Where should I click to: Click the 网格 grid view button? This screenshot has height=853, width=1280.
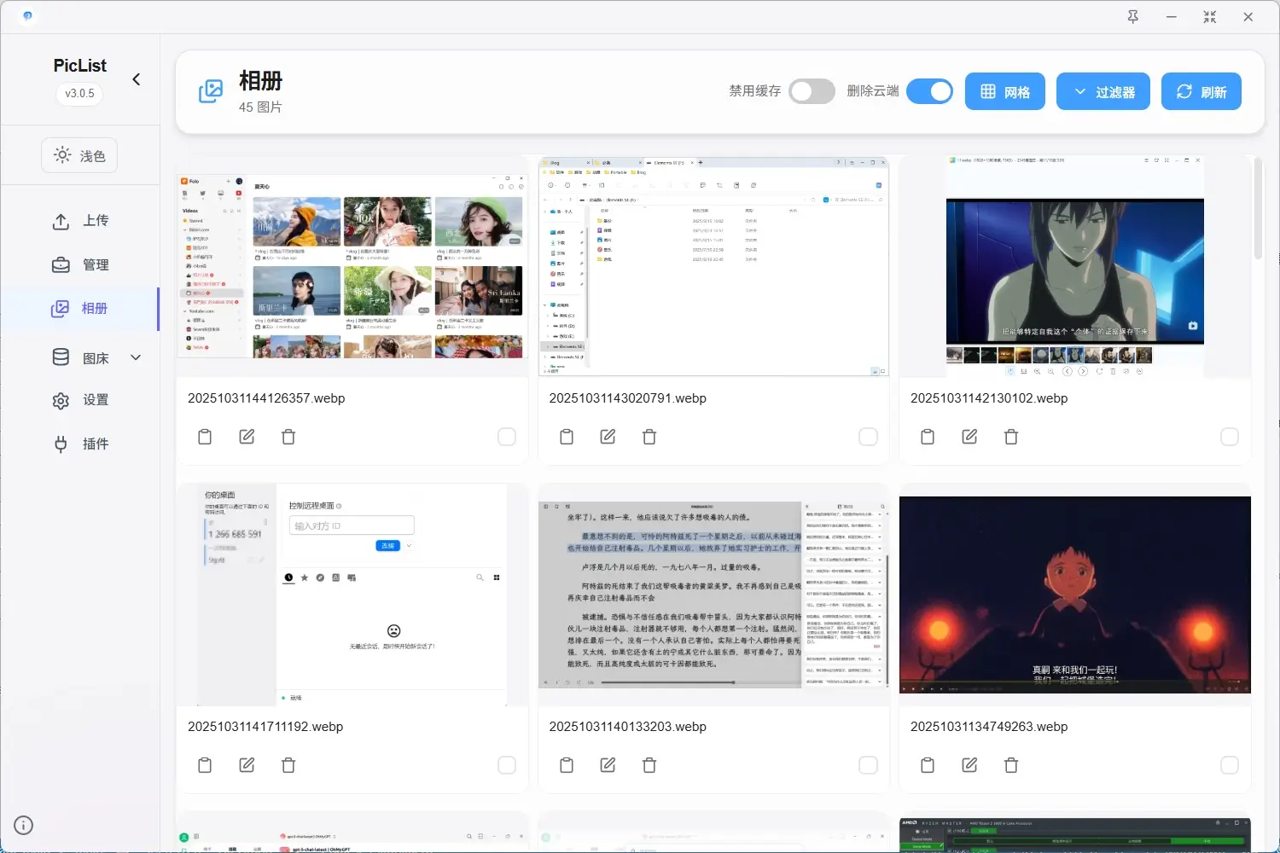tap(1005, 91)
